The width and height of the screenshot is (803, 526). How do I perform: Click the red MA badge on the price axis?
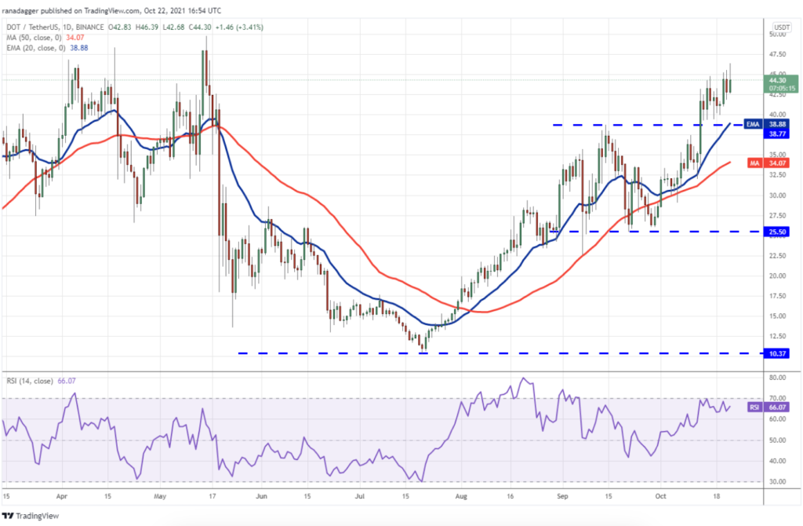pyautogui.click(x=754, y=163)
